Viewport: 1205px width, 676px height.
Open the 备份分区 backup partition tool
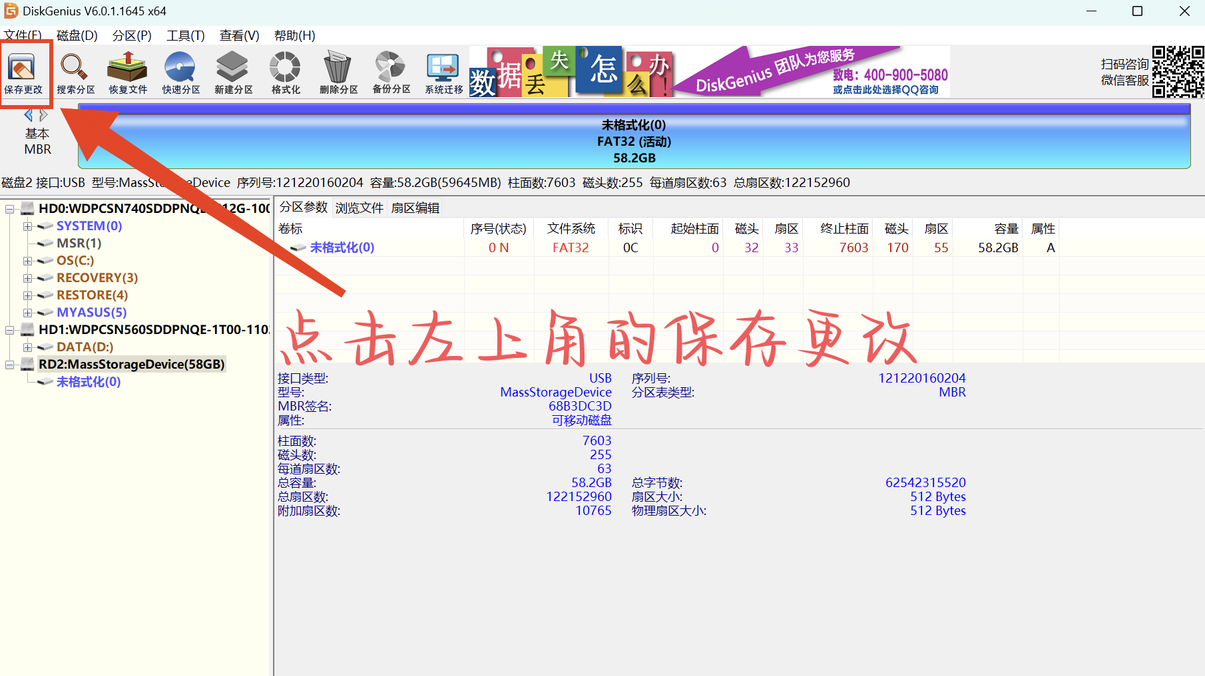[391, 73]
